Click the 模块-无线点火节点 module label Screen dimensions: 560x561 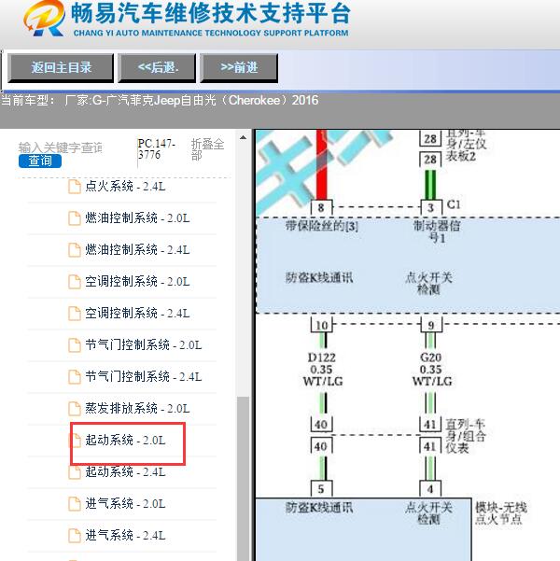(x=500, y=513)
